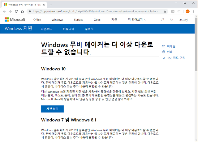
Task: Click the scrollbar down arrow
Action: [x=196, y=140]
